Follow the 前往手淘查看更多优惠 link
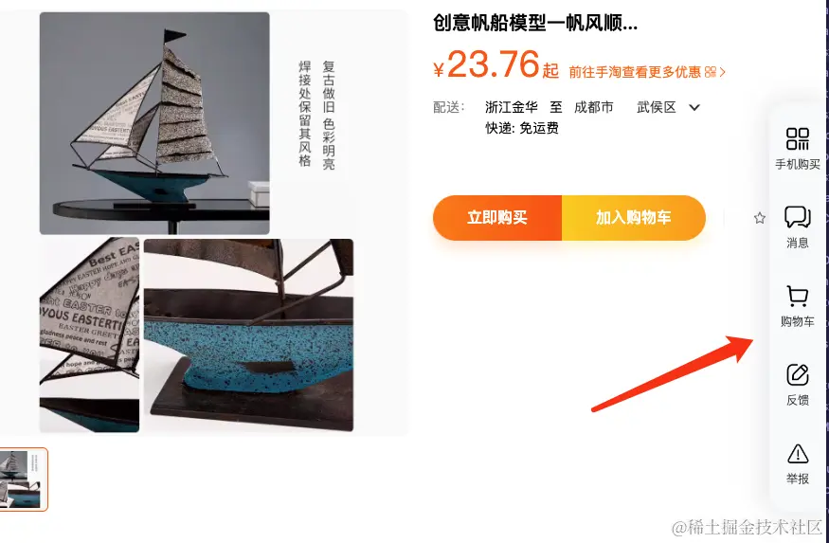The image size is (829, 543). pyautogui.click(x=635, y=71)
